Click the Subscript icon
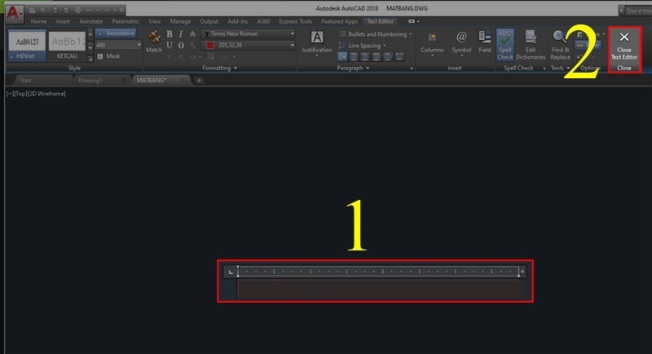Image resolution: width=652 pixels, height=354 pixels. click(181, 56)
